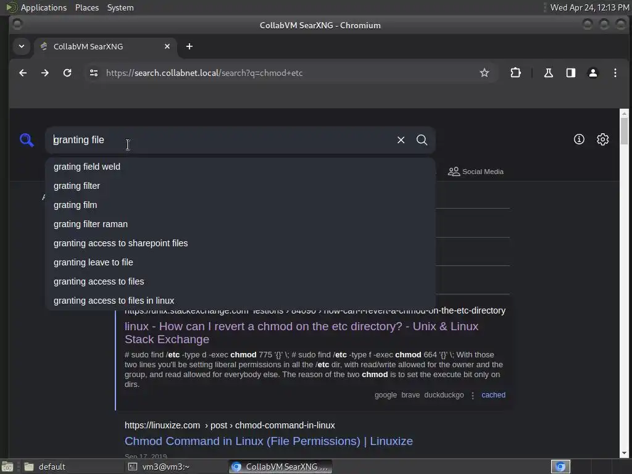The image size is (632, 474).
Task: Toggle the browser side panel
Action: click(x=570, y=73)
